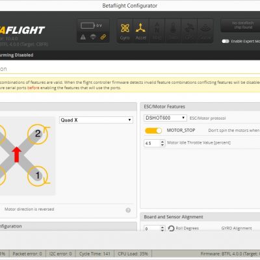Viewport: 260px width, 260px height.
Task: Decrease Motor Idle Throttle Value stepper
Action: [162, 145]
